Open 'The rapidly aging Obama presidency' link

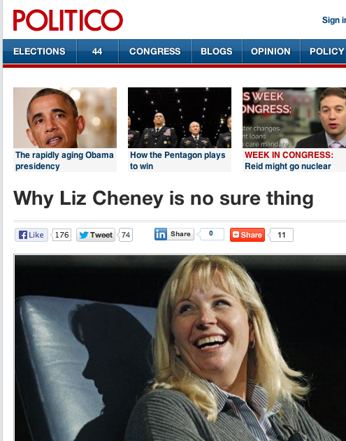64,161
